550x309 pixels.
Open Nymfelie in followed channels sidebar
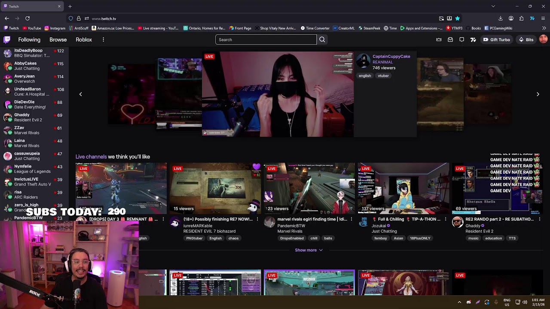34,169
